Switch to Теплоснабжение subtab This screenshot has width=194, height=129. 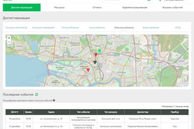click(70, 27)
